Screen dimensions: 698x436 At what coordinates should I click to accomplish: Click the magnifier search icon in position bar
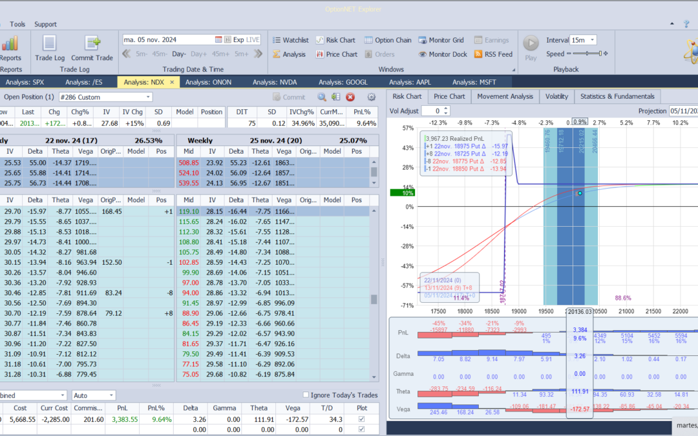pos(321,97)
